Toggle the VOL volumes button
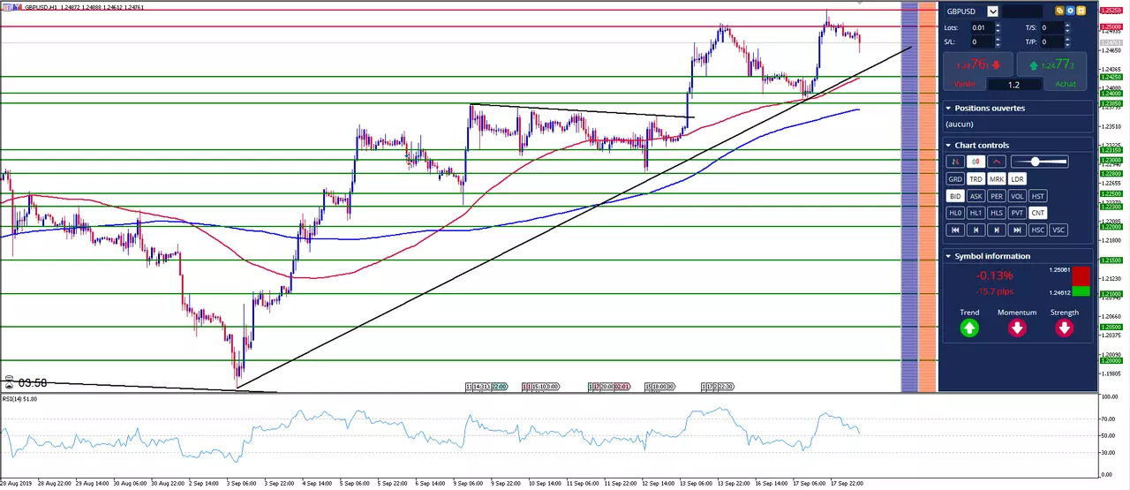 point(1017,196)
